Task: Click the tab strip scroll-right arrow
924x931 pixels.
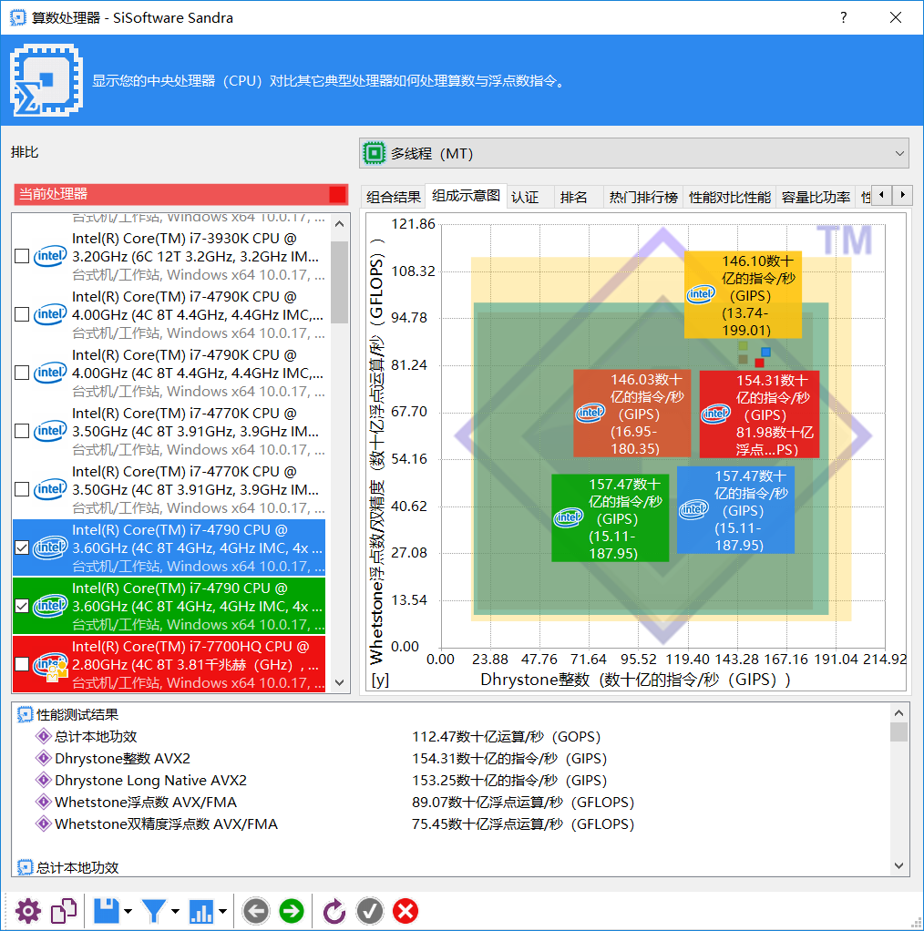Action: [x=903, y=194]
